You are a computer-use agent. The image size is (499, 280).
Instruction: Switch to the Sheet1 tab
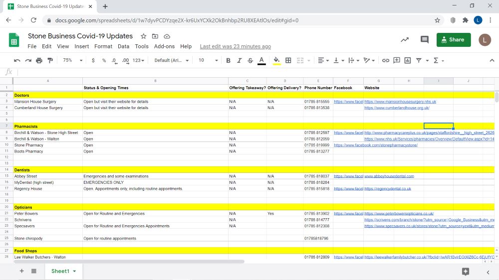(x=60, y=271)
